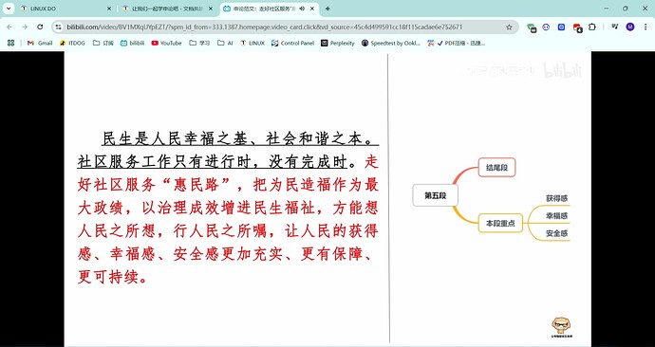655x347 pixels.
Task: Open a new browser tab
Action: (327, 9)
